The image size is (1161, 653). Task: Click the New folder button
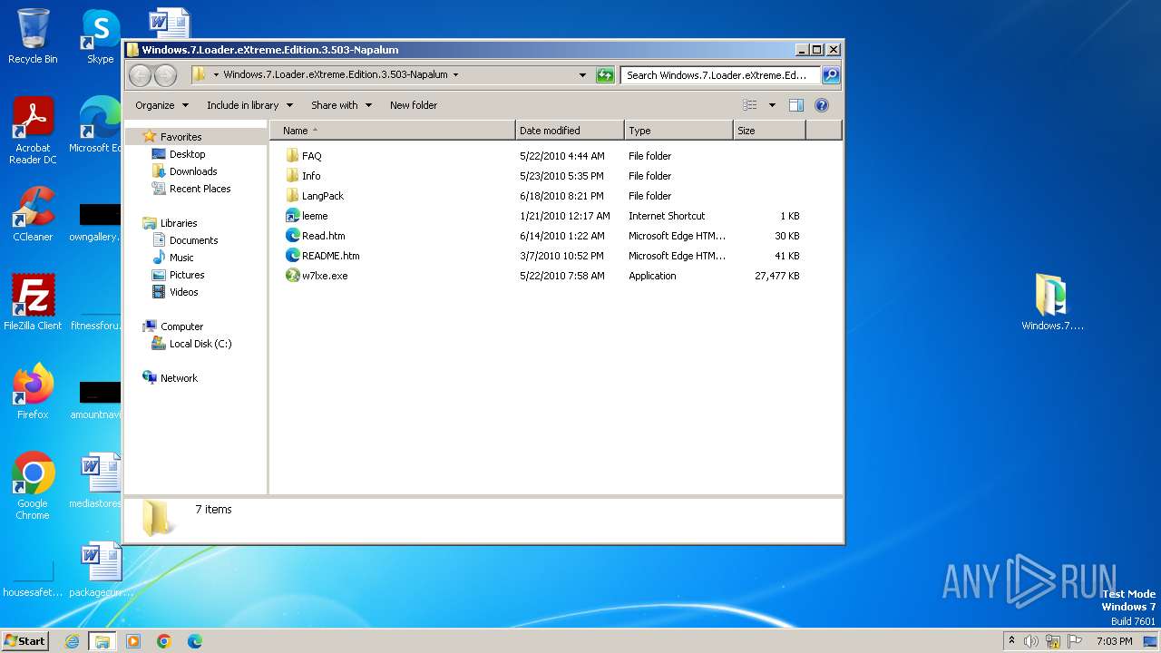(x=414, y=105)
